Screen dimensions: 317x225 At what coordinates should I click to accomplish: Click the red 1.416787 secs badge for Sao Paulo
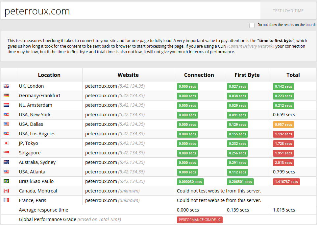tap(286, 182)
